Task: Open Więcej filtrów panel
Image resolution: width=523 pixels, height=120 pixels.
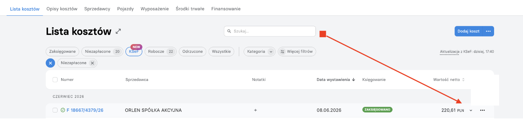Action: tap(297, 52)
